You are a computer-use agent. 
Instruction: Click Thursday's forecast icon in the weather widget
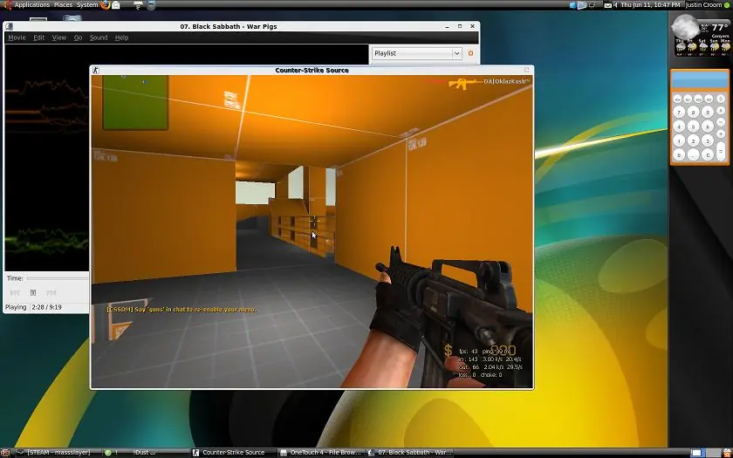(x=680, y=47)
